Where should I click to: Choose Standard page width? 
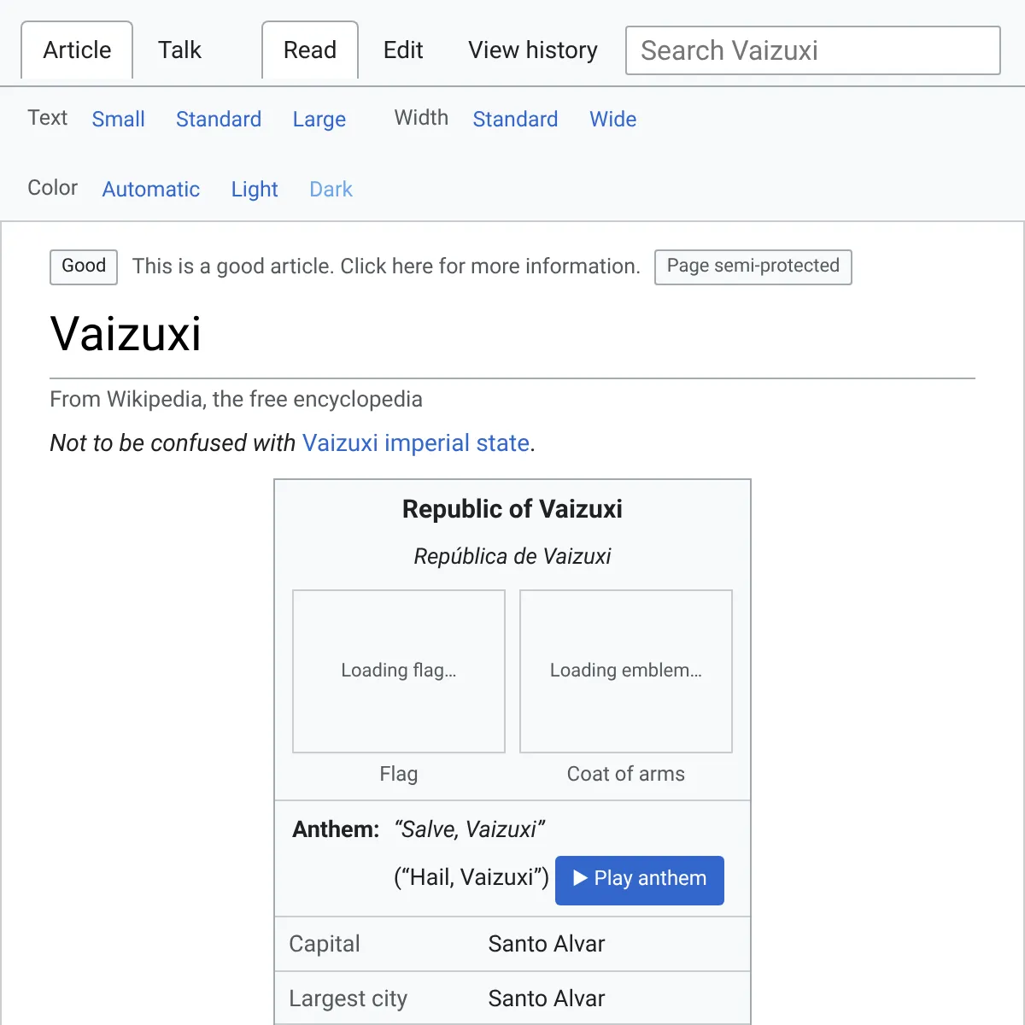point(515,120)
